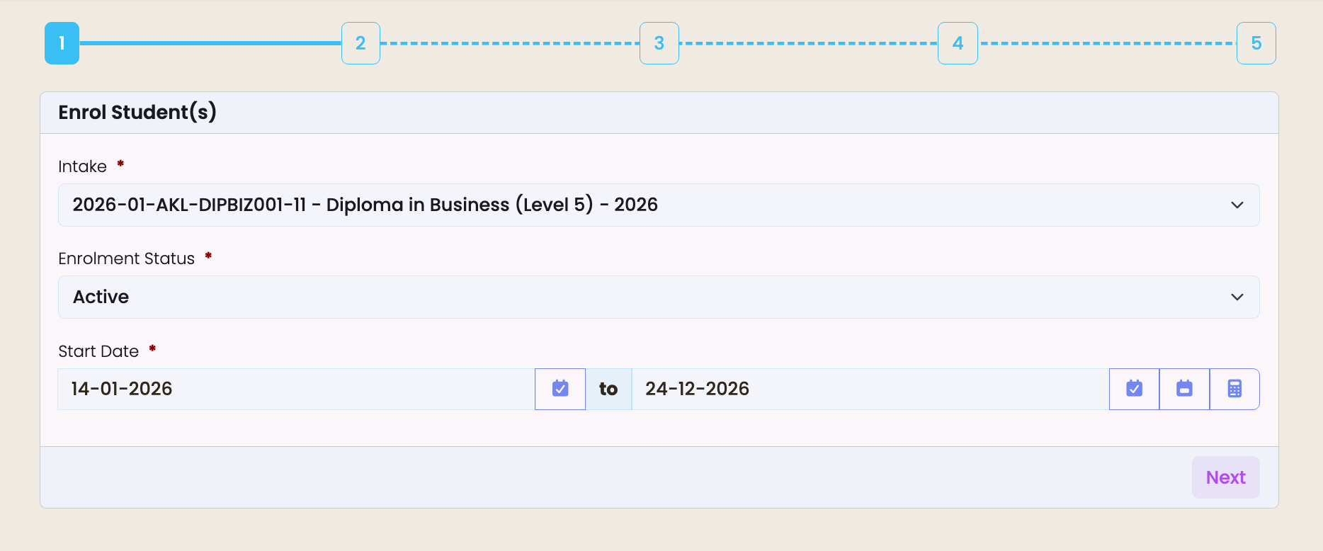Focus the end date field 24-12-2026
The height and width of the screenshot is (551, 1323).
pos(870,389)
